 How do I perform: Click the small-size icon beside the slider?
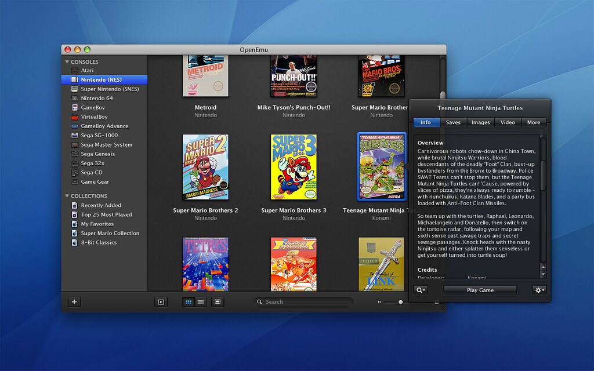379,302
